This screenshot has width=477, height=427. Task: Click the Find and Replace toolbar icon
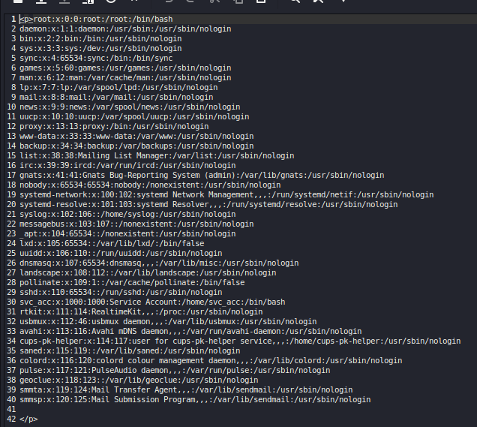coord(318,2)
